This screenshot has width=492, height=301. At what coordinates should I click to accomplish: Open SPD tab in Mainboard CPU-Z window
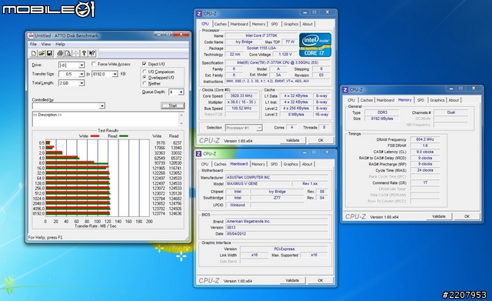click(274, 164)
